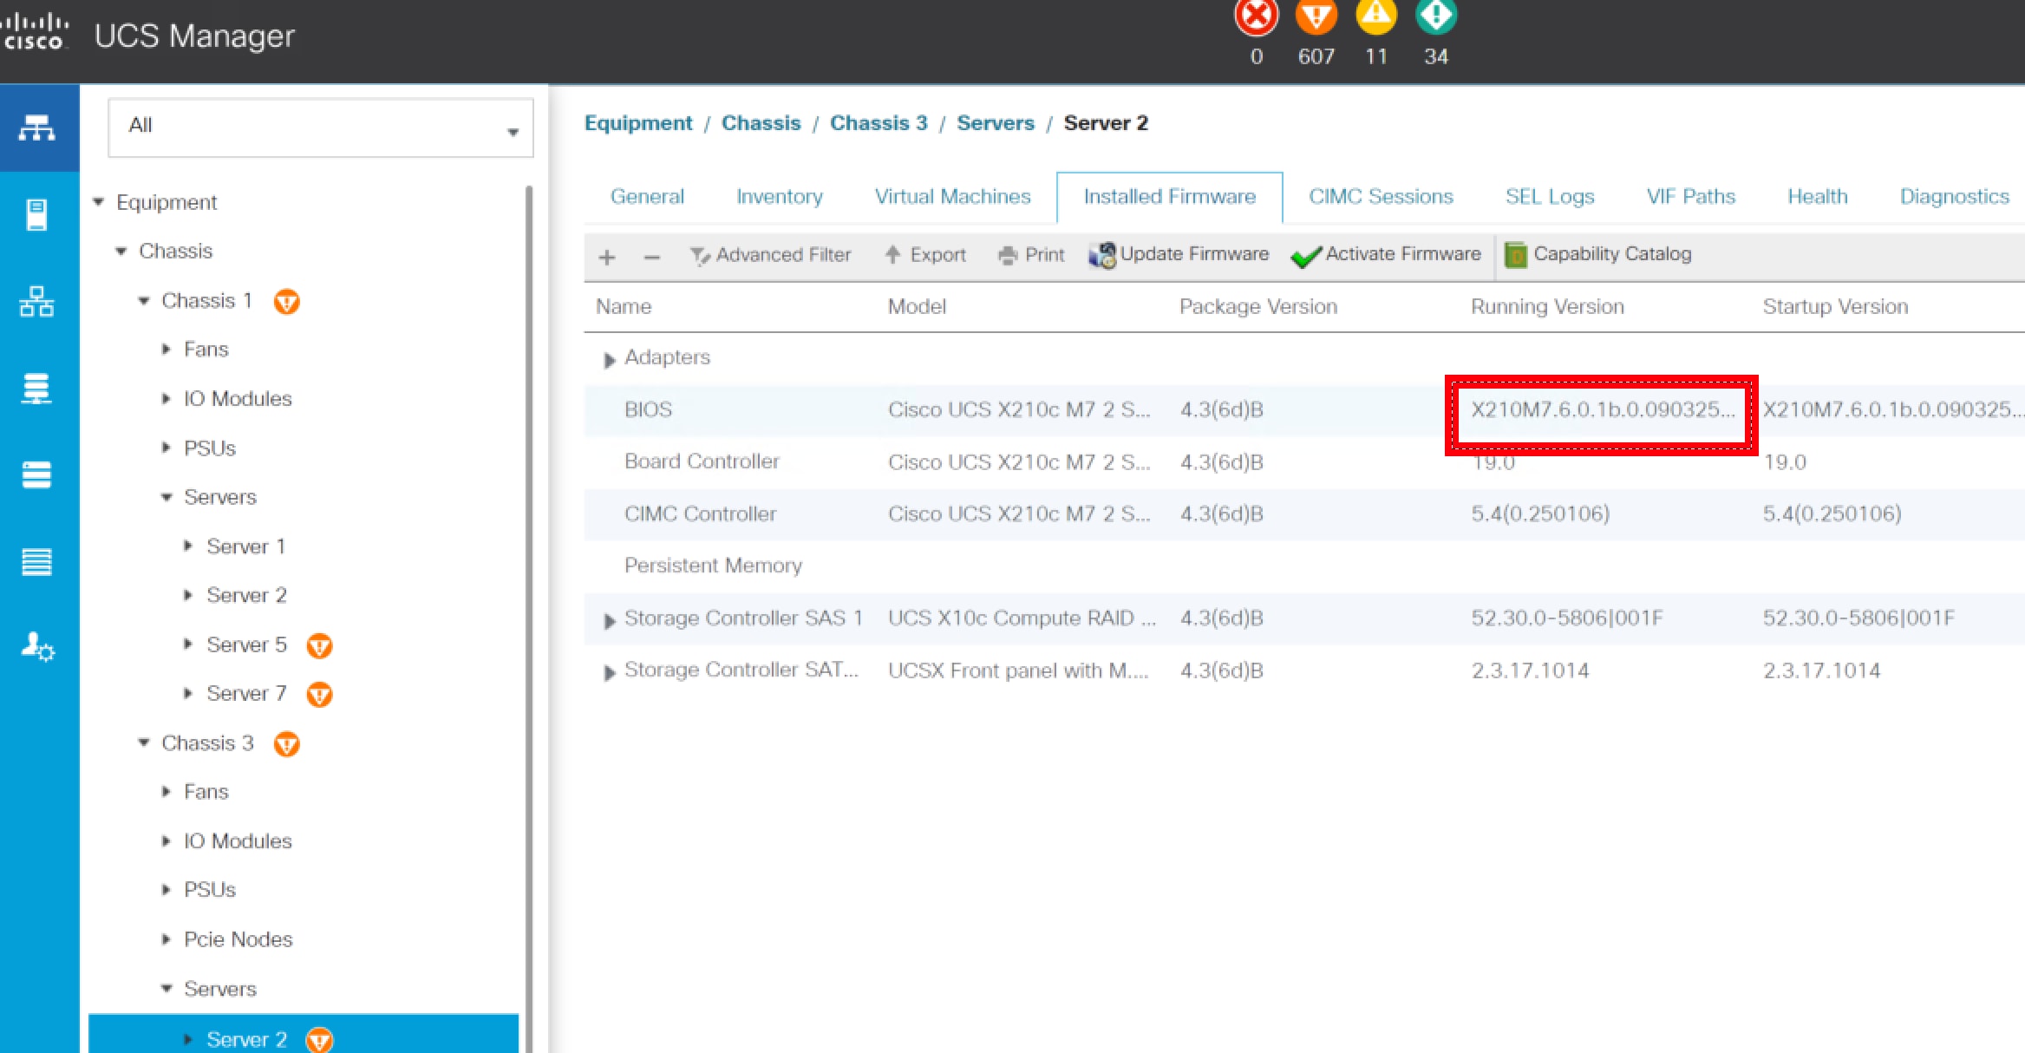This screenshot has height=1053, width=2025.
Task: Click the plus expand-all toolbar icon
Action: point(607,257)
